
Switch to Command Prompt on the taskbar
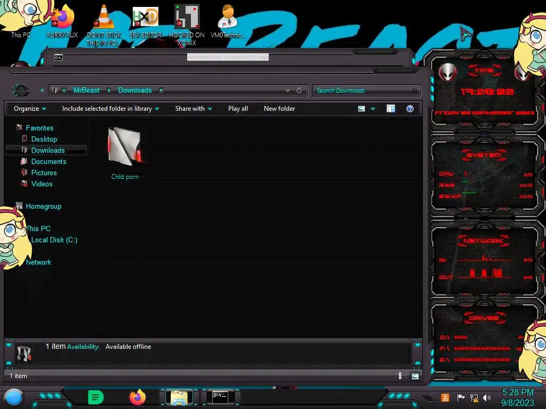(220, 397)
